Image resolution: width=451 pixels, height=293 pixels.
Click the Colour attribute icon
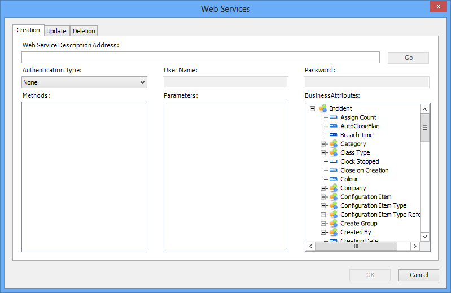click(334, 179)
